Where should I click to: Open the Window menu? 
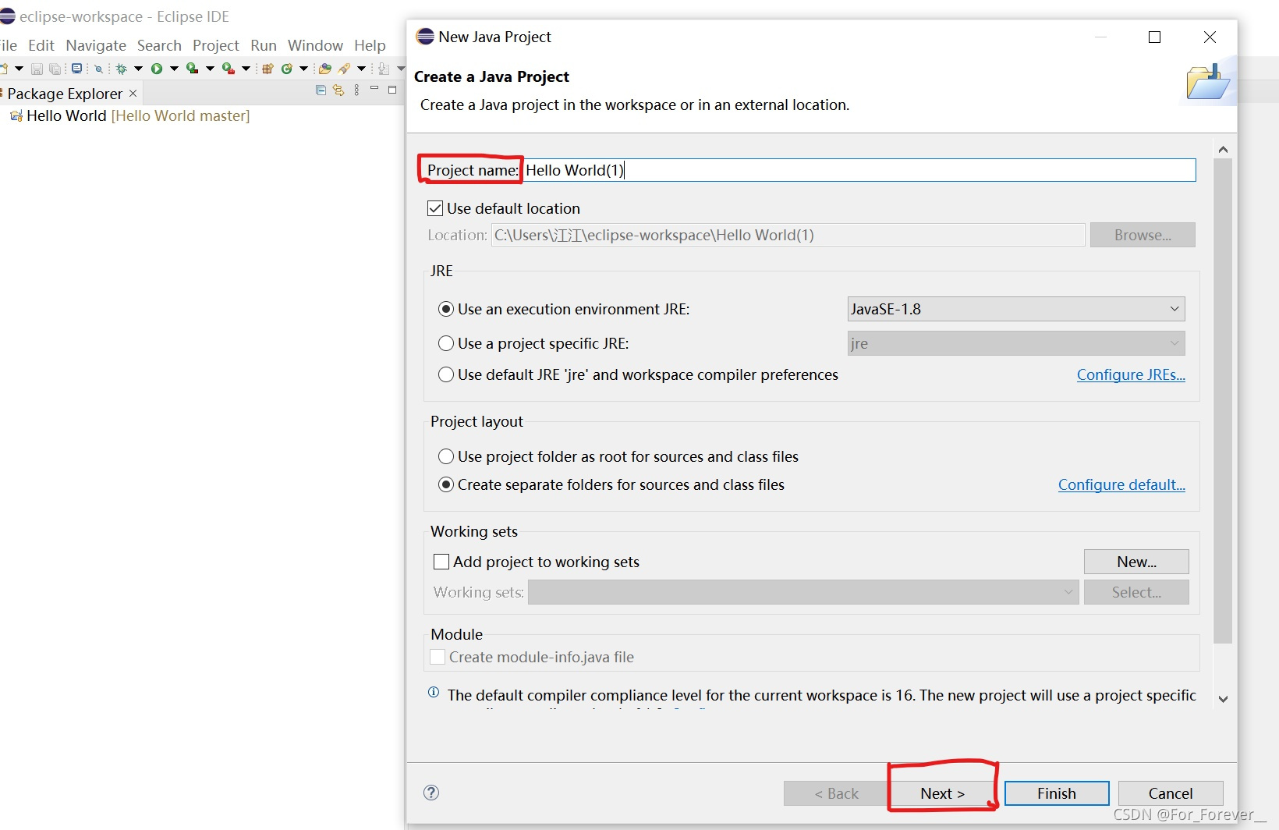(x=315, y=45)
